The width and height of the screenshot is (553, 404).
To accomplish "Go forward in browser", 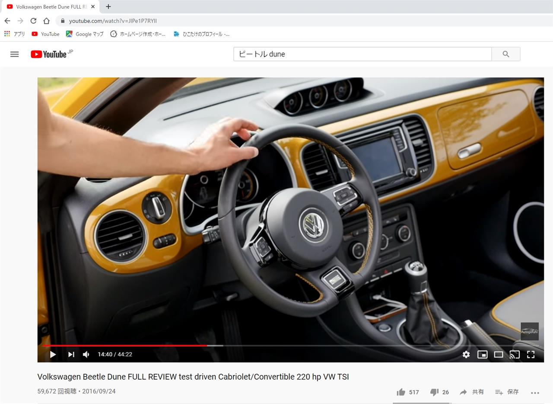I will [20, 21].
